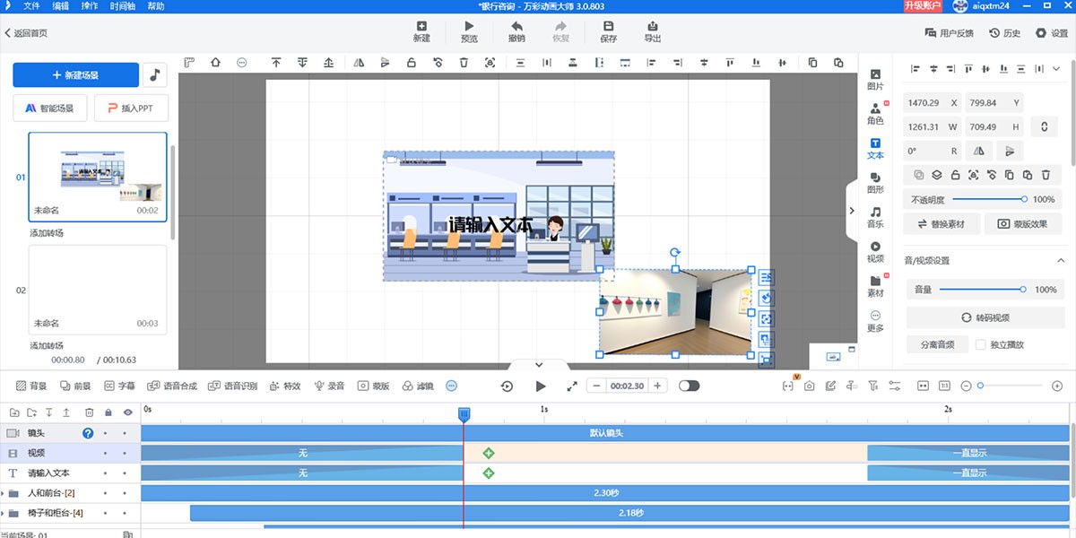This screenshot has height=538, width=1076.
Task: Adjust the 音量 volume slider
Action: 981,290
